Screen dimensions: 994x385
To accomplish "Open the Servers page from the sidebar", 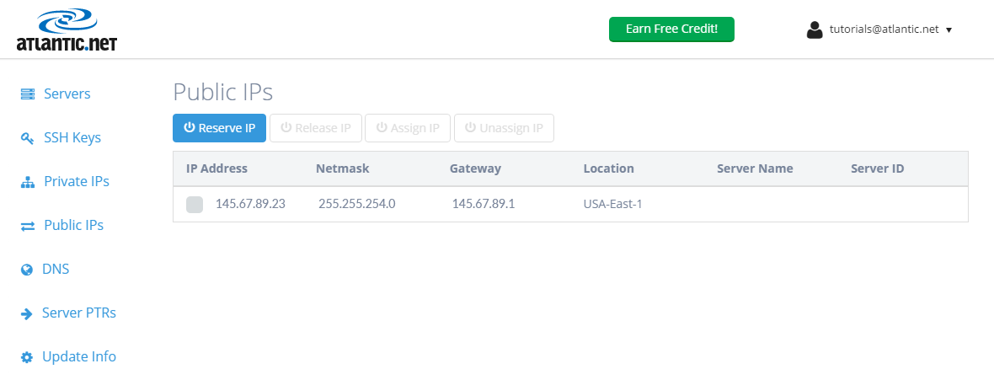I will pyautogui.click(x=67, y=94).
